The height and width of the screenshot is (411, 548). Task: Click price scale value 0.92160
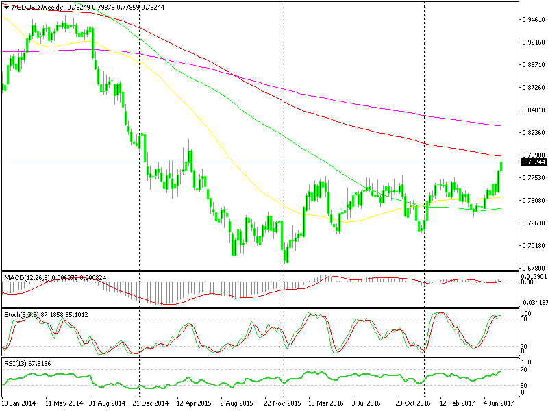pos(534,42)
